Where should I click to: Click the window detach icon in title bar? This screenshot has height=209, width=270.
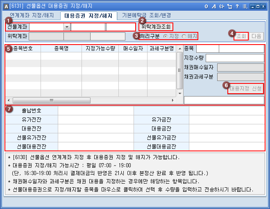229,7
